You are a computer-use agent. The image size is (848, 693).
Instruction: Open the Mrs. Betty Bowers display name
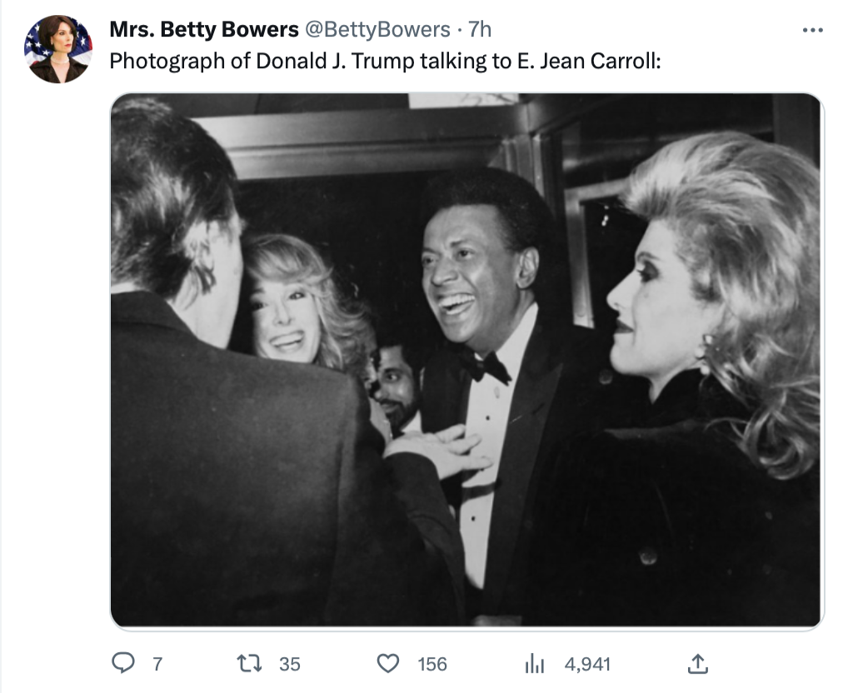click(x=204, y=30)
